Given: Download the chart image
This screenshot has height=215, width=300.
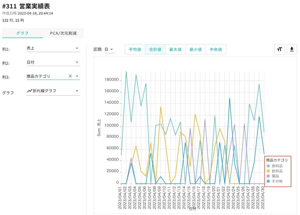Looking at the screenshot, I should (292, 49).
